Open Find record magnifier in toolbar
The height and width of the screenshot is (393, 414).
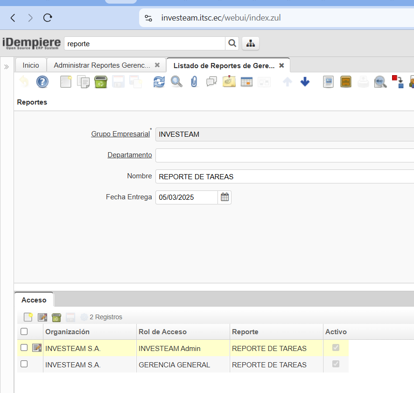[x=176, y=82]
